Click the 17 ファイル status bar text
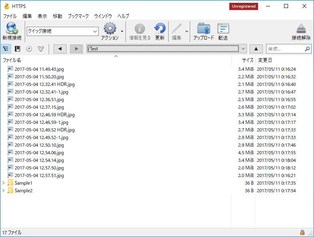The image size is (314, 237). [x=12, y=233]
